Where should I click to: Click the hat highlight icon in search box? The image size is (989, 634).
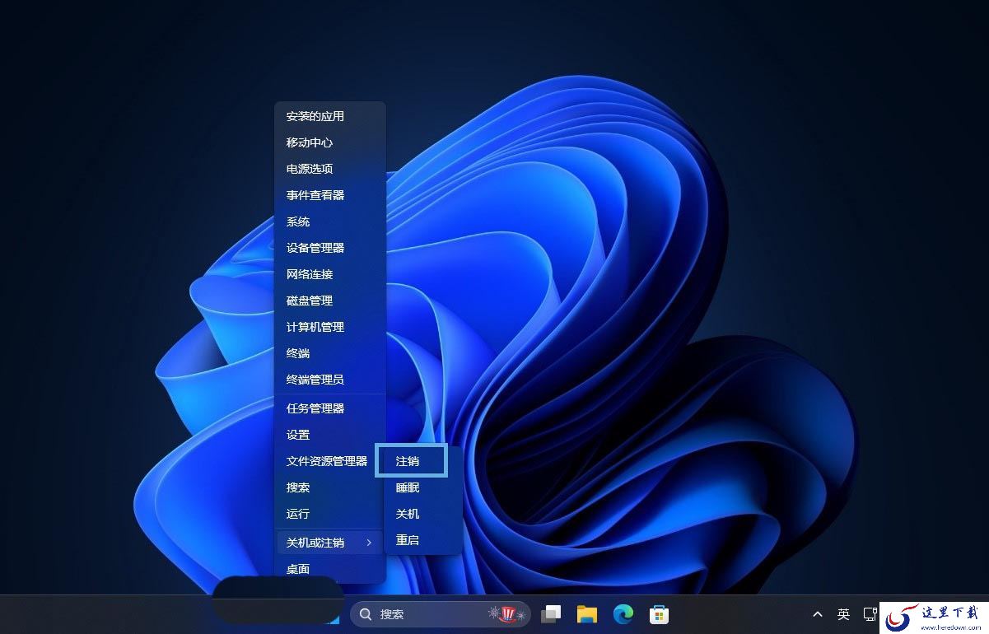click(507, 614)
